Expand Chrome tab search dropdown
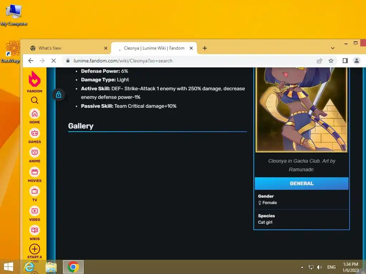366x274 pixels. click(333, 48)
